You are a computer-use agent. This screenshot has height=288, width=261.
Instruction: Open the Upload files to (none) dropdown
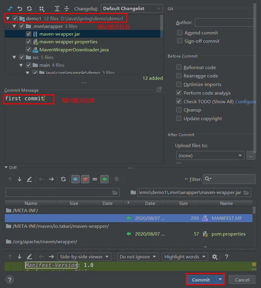coord(210,156)
